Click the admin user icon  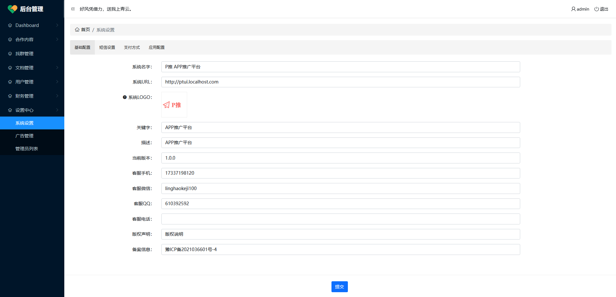[x=573, y=9]
